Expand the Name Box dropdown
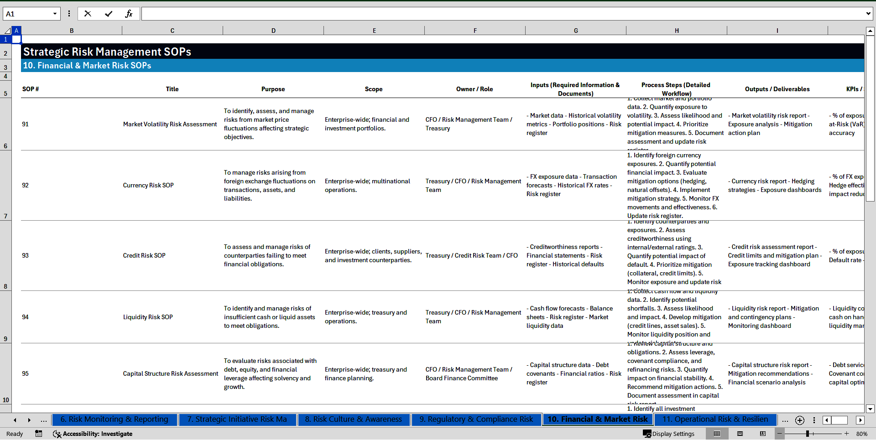Viewport: 876px width, 440px height. pos(55,14)
